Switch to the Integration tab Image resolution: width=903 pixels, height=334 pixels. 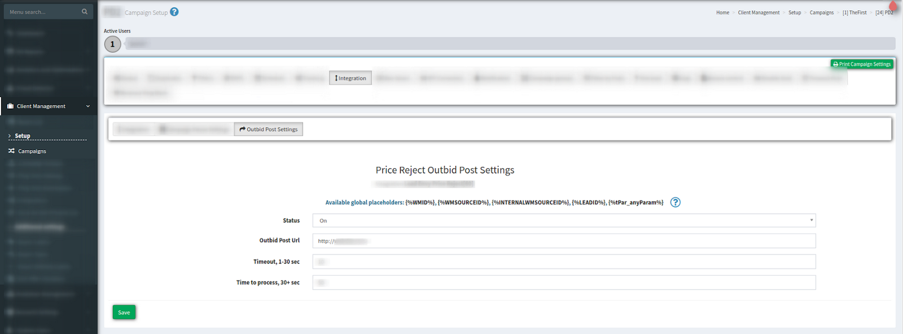[350, 78]
